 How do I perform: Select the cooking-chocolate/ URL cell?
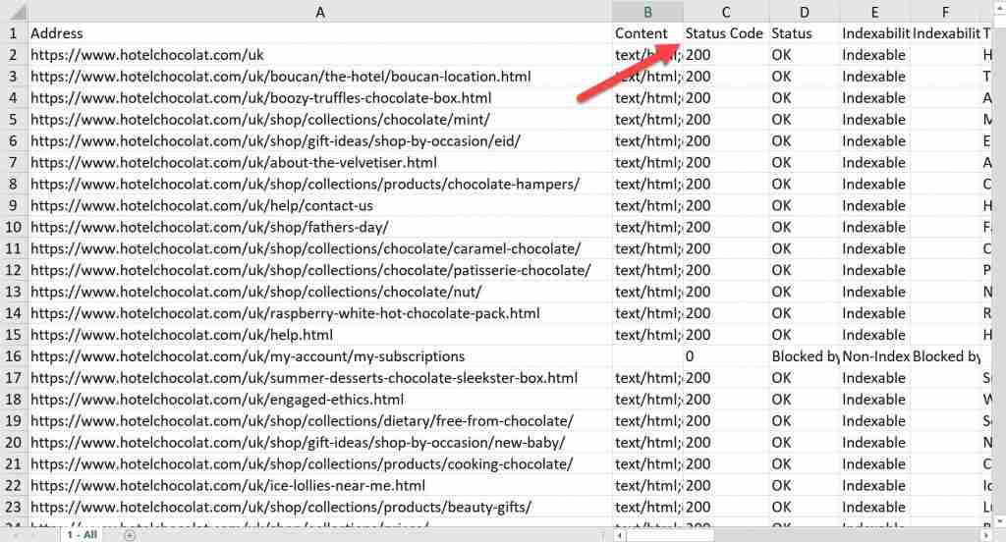319,463
